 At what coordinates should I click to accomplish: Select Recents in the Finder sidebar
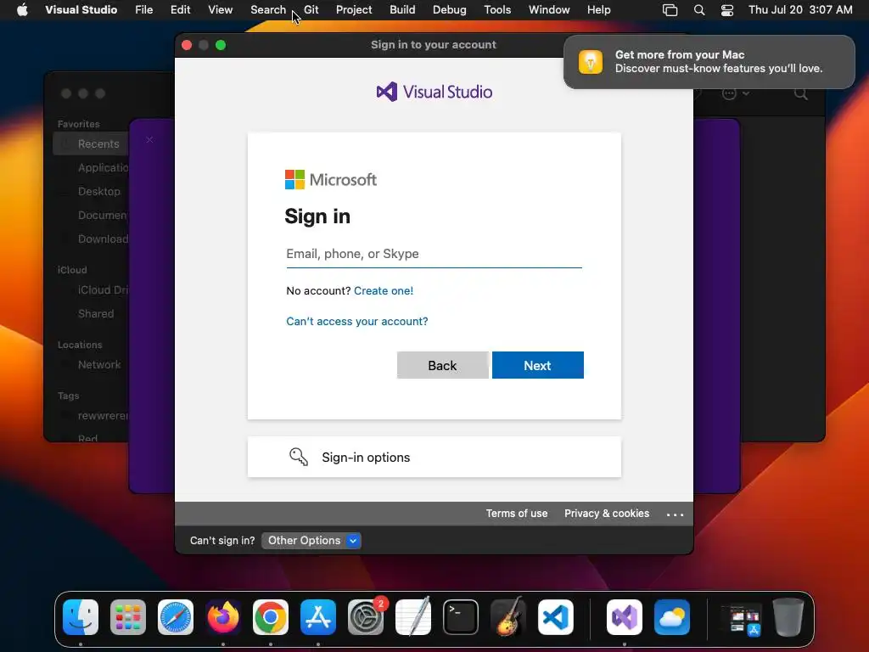click(x=92, y=143)
